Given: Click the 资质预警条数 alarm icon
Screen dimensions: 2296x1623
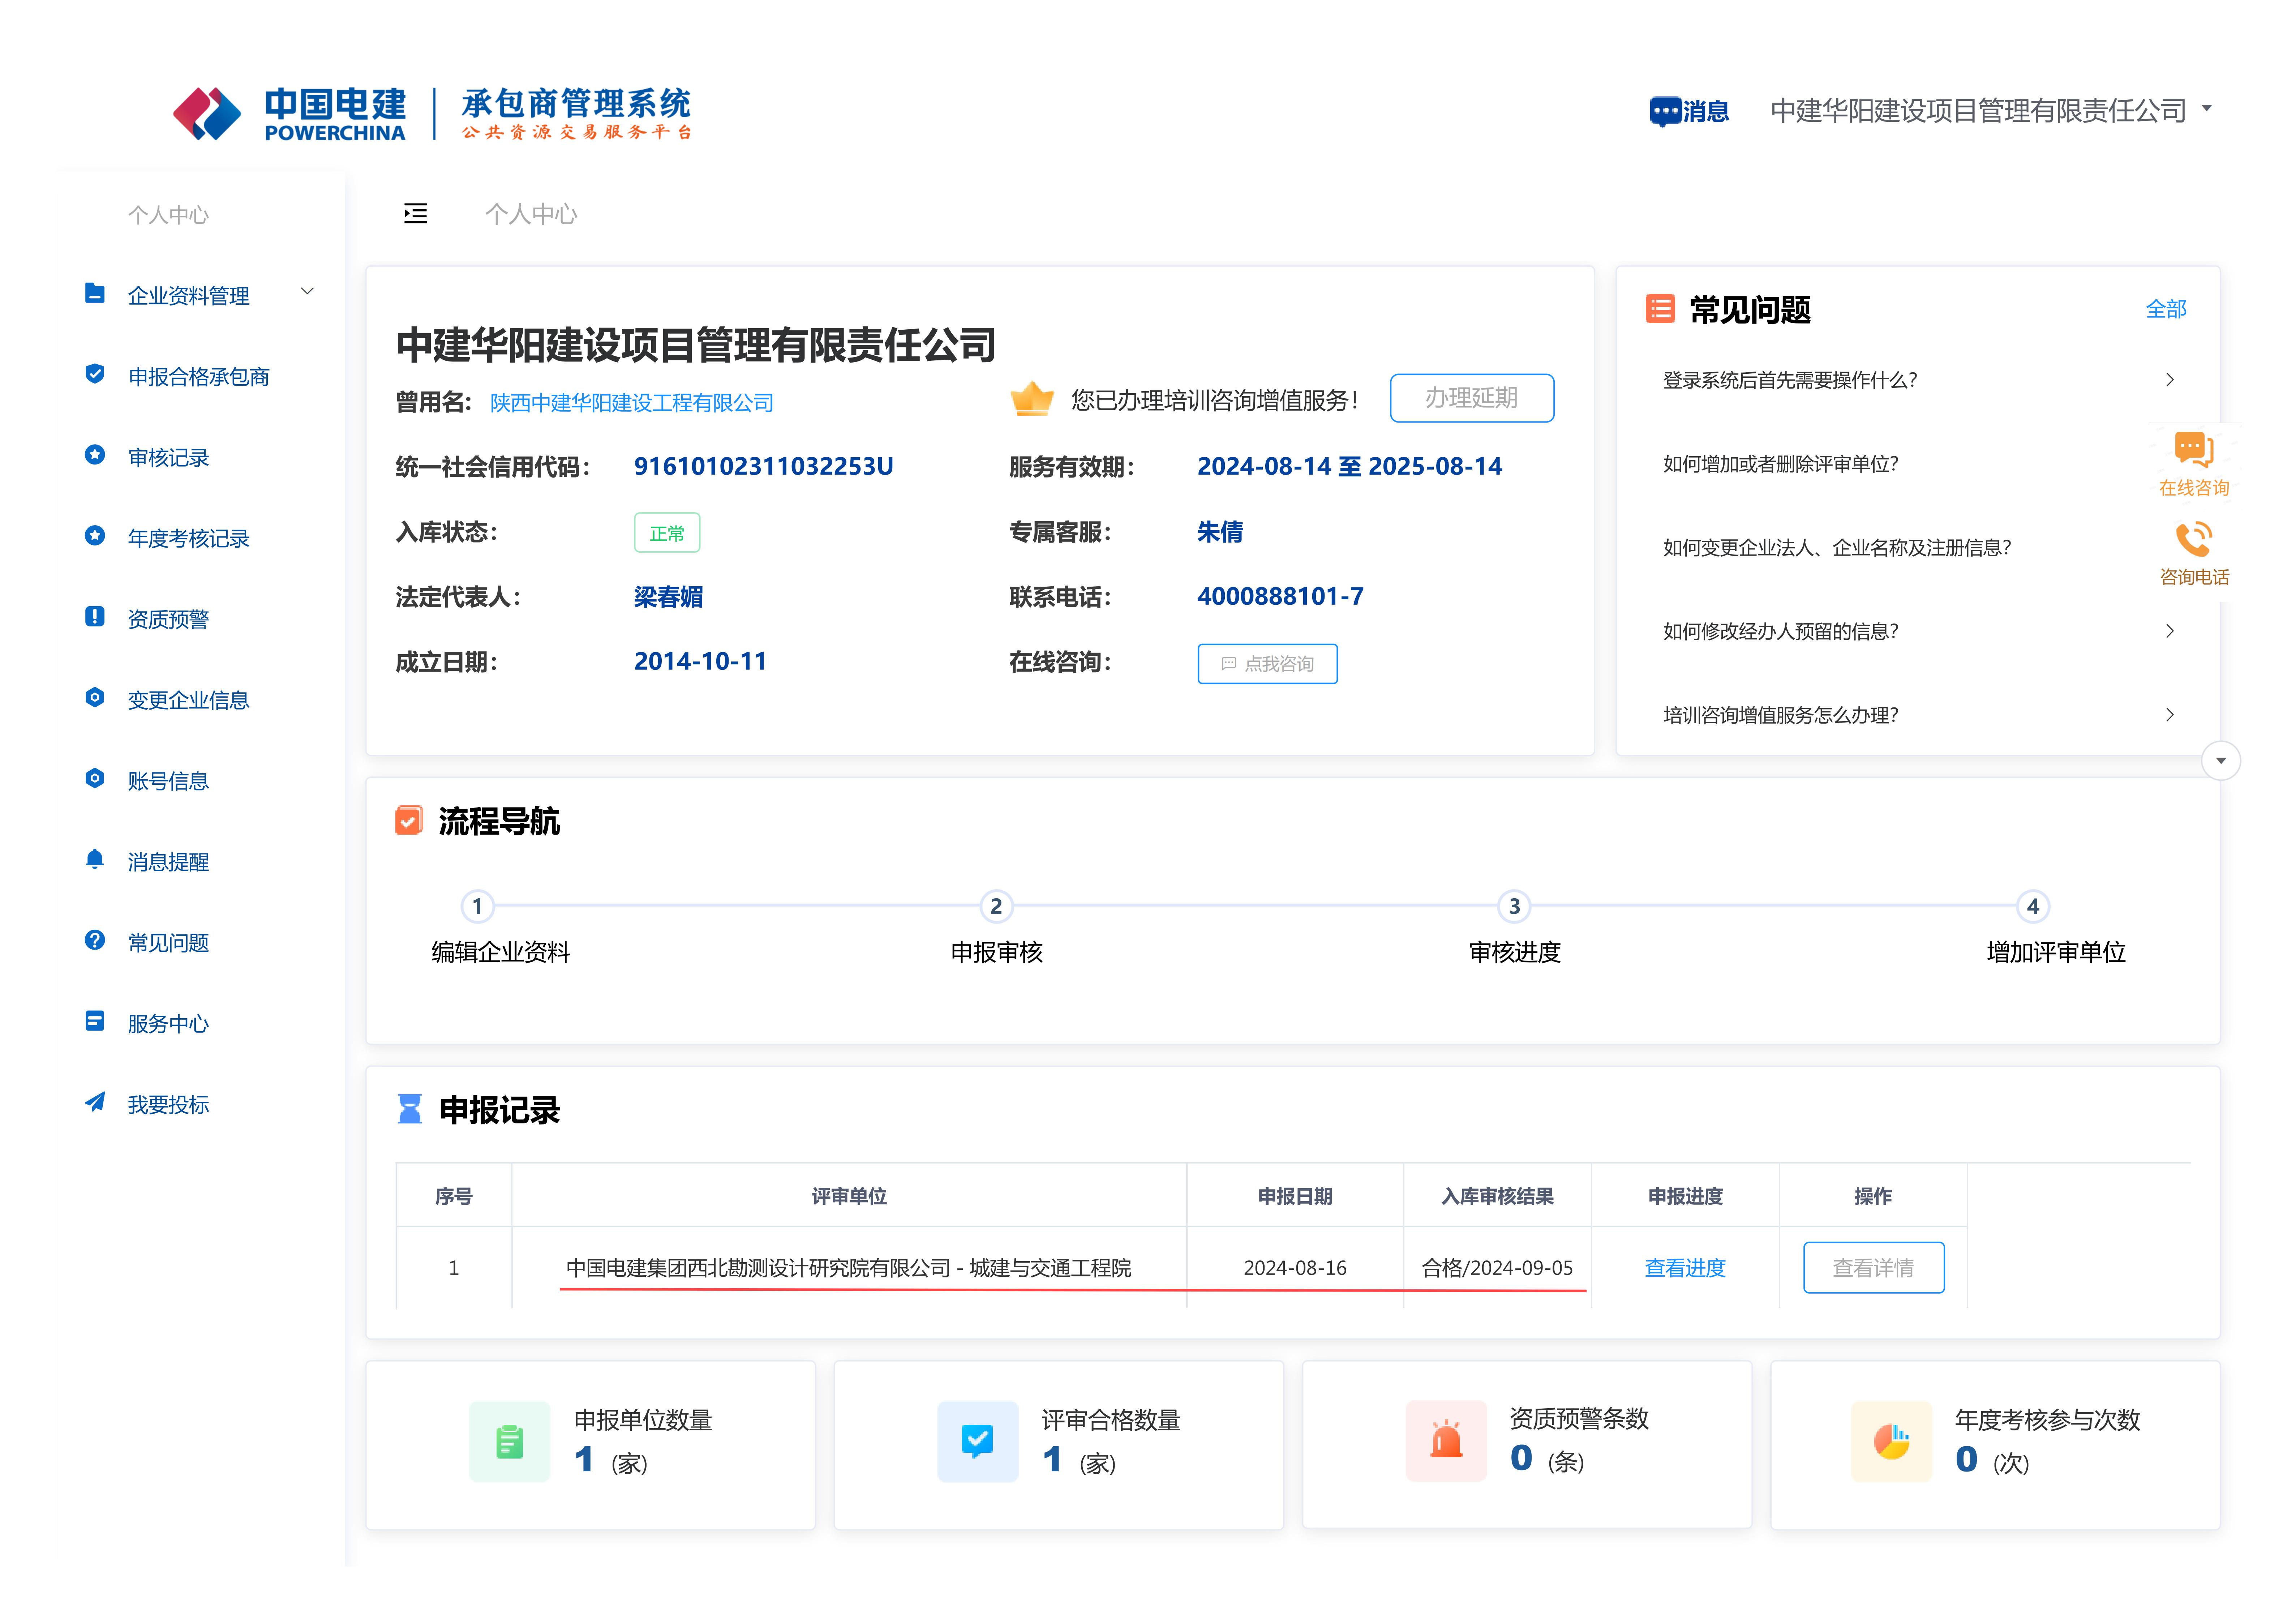Looking at the screenshot, I should coord(1446,1441).
